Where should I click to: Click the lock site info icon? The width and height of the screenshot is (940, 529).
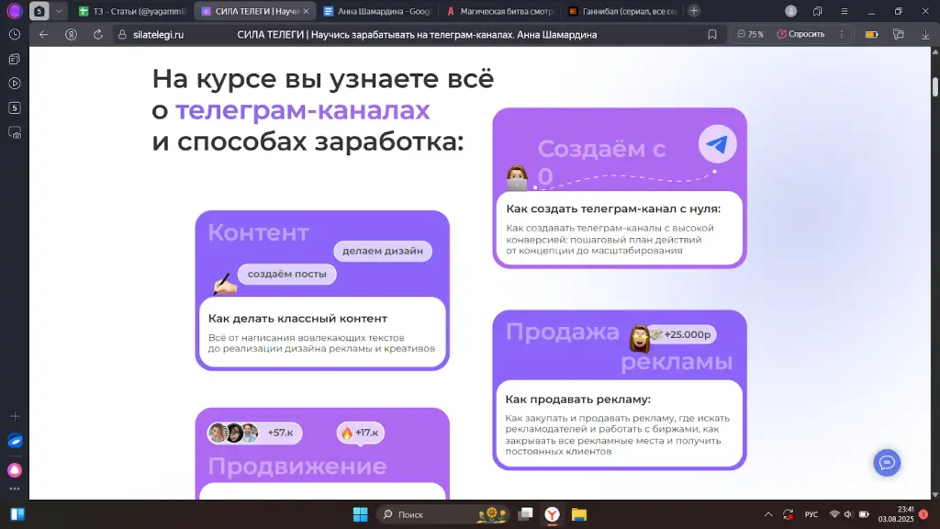pos(122,35)
